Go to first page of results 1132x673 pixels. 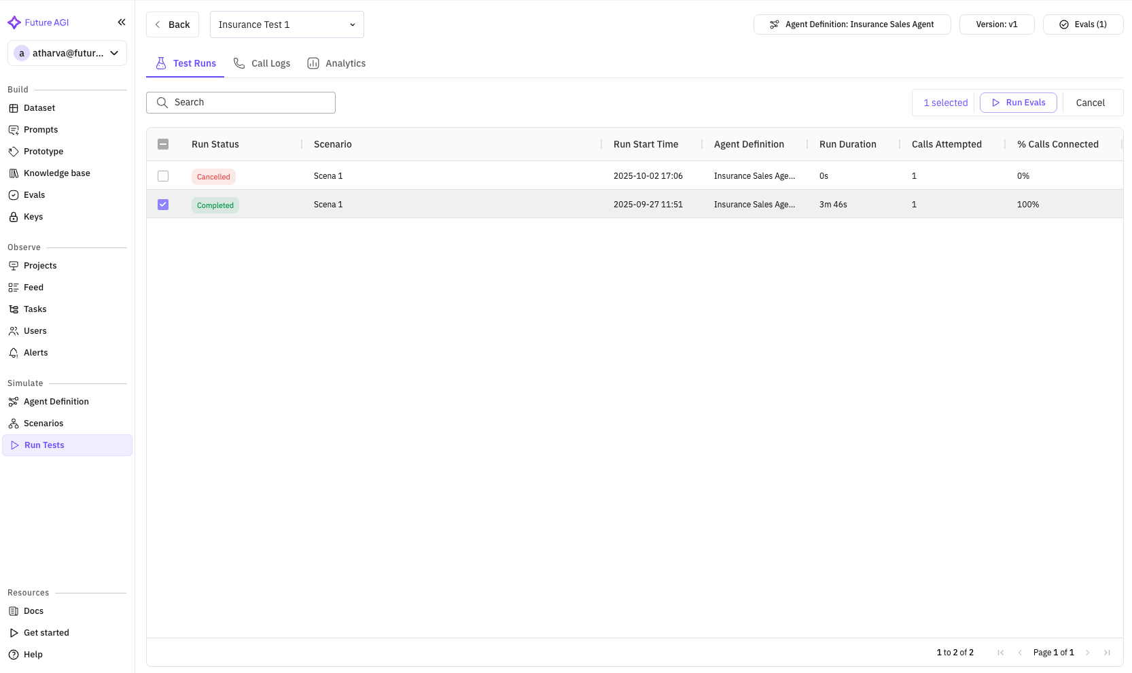coord(1000,653)
